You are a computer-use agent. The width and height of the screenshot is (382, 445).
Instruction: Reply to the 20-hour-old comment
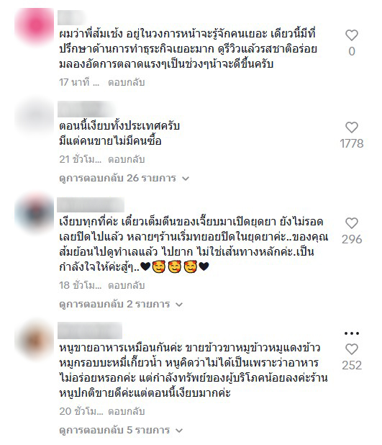point(127,411)
